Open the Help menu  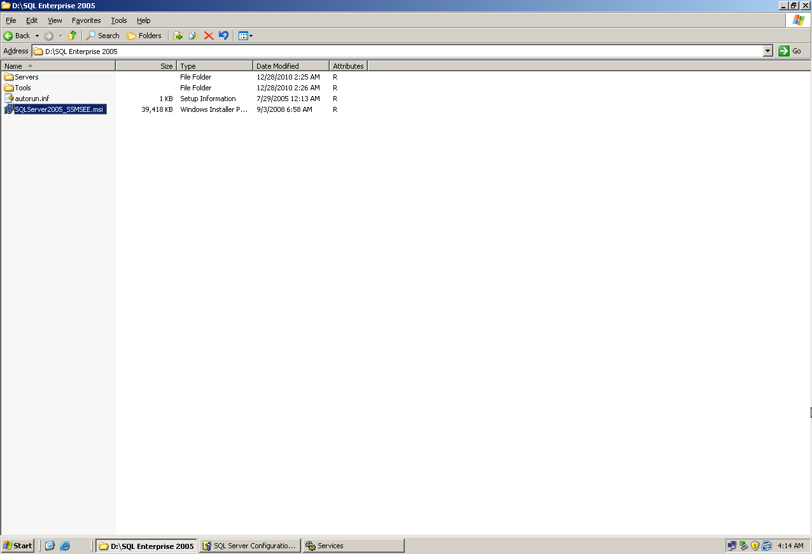tap(144, 20)
